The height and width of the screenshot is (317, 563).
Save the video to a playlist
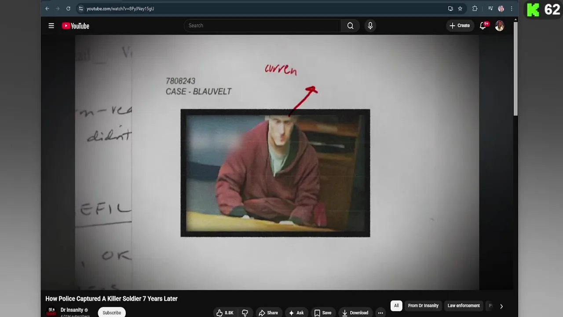322,313
